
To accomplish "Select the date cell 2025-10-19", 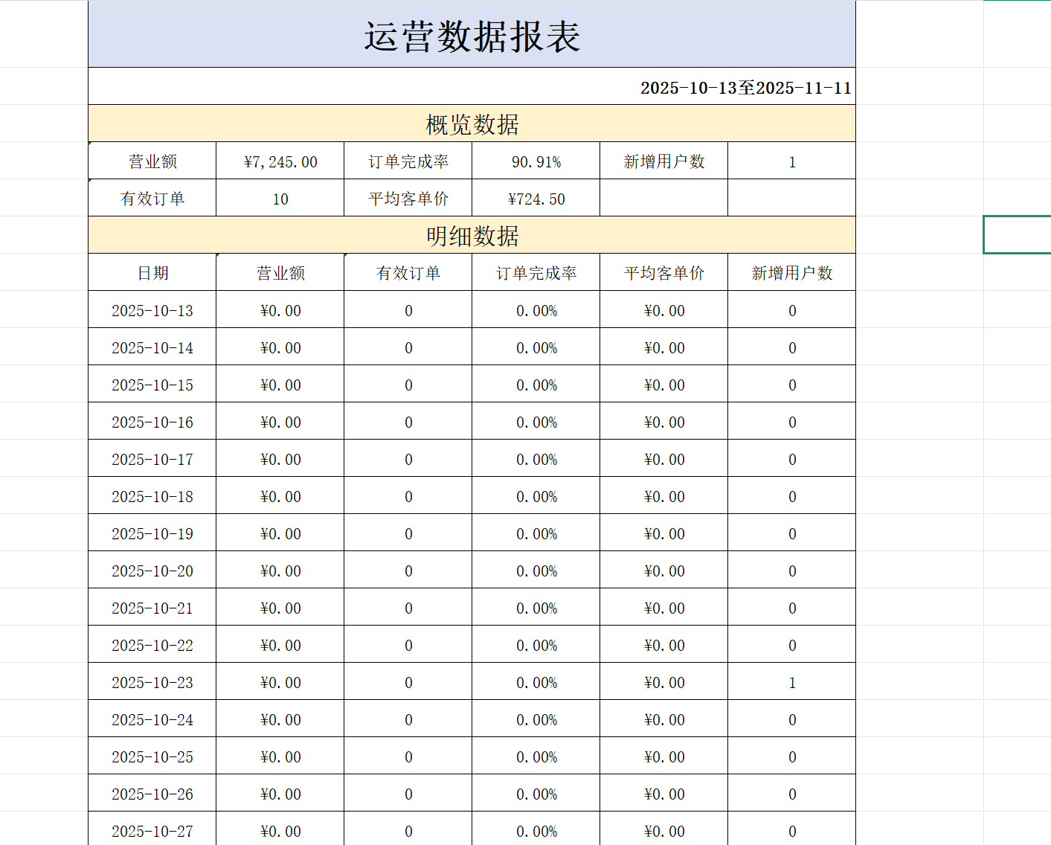I will pos(152,533).
